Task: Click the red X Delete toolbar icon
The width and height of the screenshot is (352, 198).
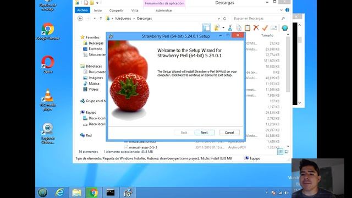Action: [256, 28]
